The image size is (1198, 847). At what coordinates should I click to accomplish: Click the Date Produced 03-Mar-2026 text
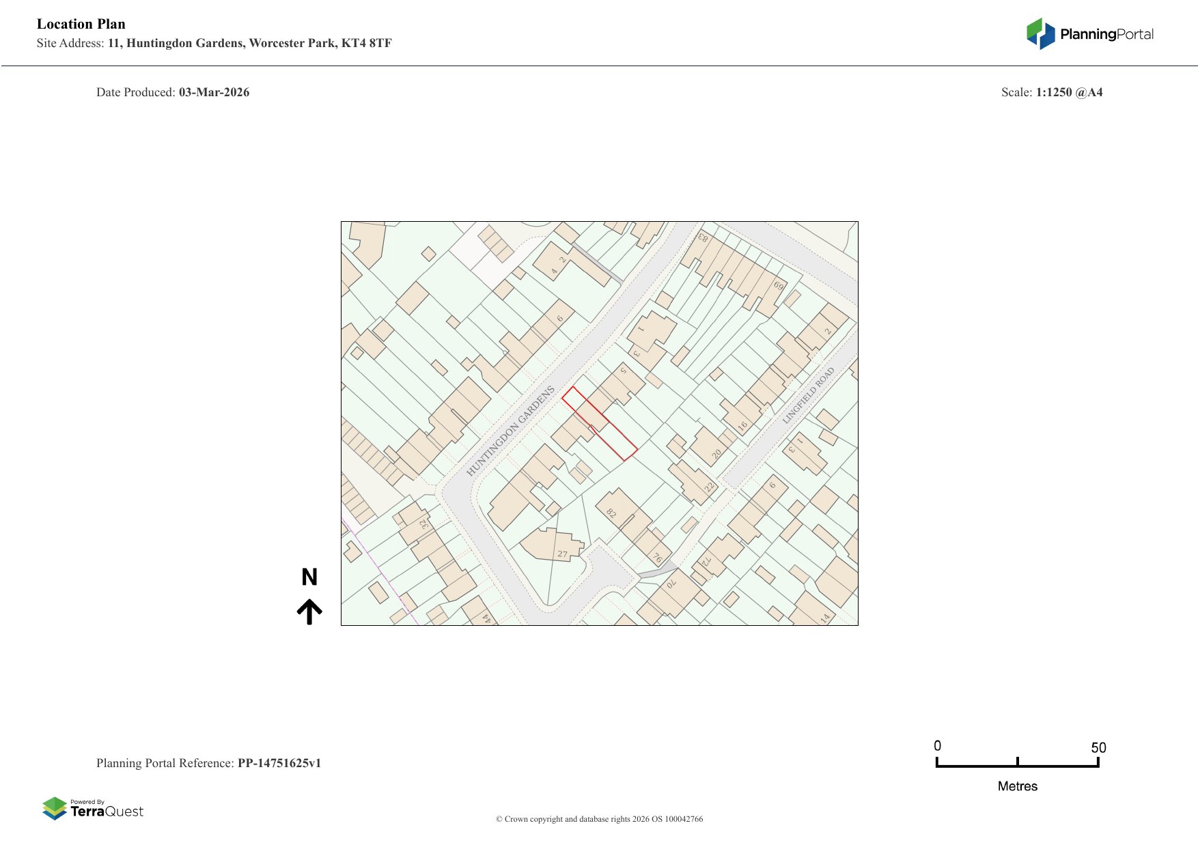(x=173, y=92)
